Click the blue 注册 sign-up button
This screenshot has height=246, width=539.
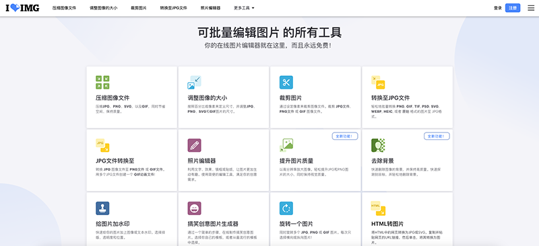pos(513,8)
